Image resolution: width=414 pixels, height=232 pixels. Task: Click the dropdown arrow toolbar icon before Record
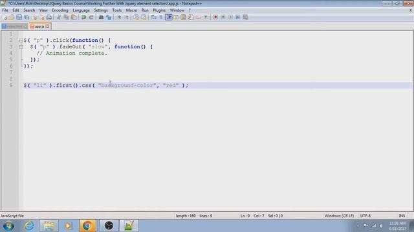click(206, 17)
